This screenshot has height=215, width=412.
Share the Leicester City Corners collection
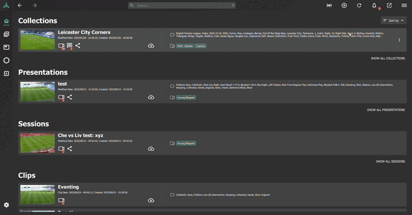pos(78,45)
